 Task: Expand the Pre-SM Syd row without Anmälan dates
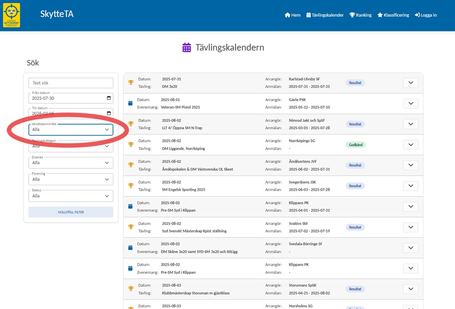click(410, 268)
